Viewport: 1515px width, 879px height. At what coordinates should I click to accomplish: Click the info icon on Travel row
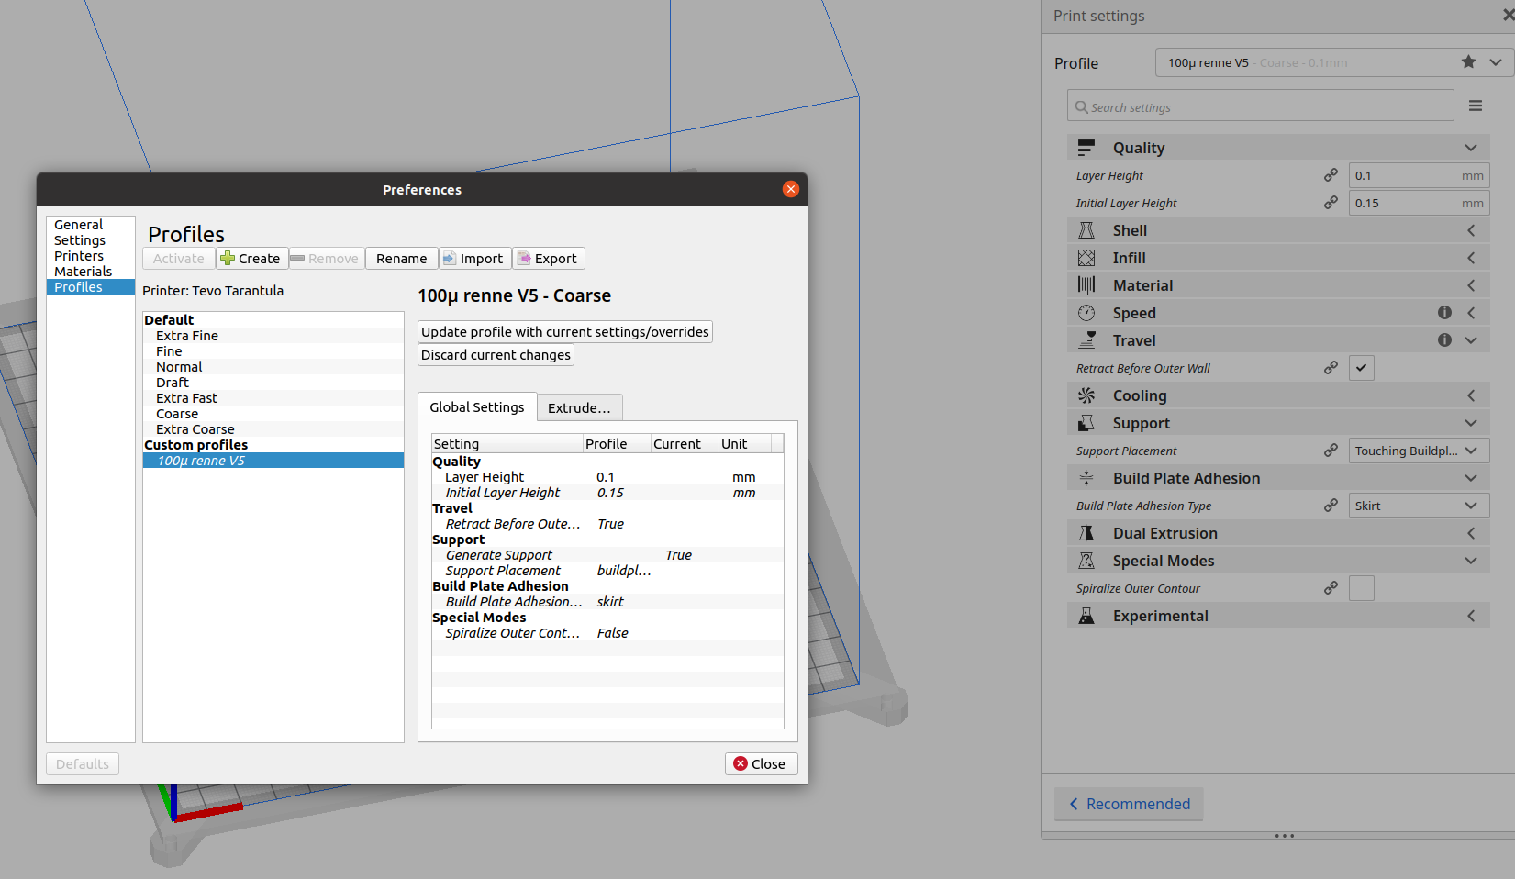[x=1444, y=340]
